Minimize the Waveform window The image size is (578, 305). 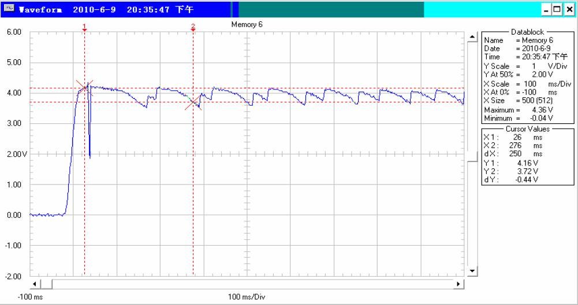coord(546,10)
